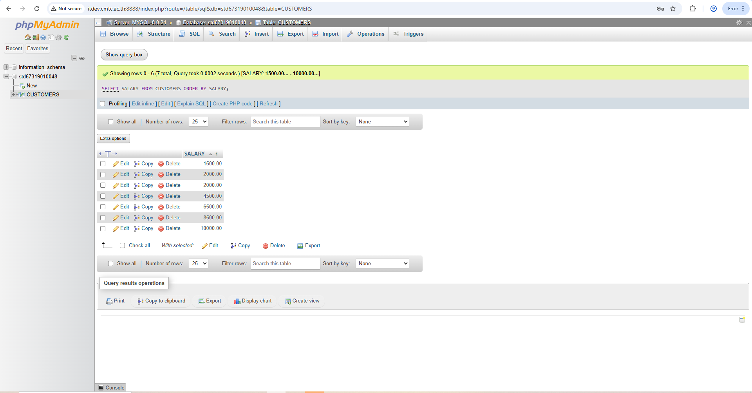The height and width of the screenshot is (393, 752).
Task: Enable the Profiling checkbox
Action: pyautogui.click(x=103, y=104)
